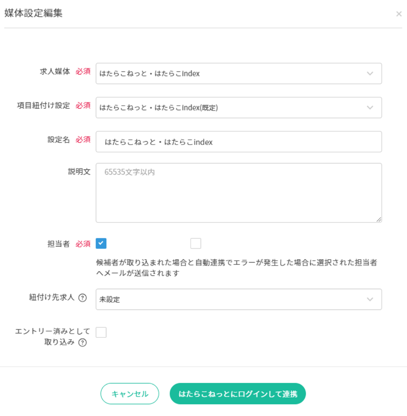Click the 説明文 textarea resize handle
Screen dimensions: 407x416
coord(379,219)
